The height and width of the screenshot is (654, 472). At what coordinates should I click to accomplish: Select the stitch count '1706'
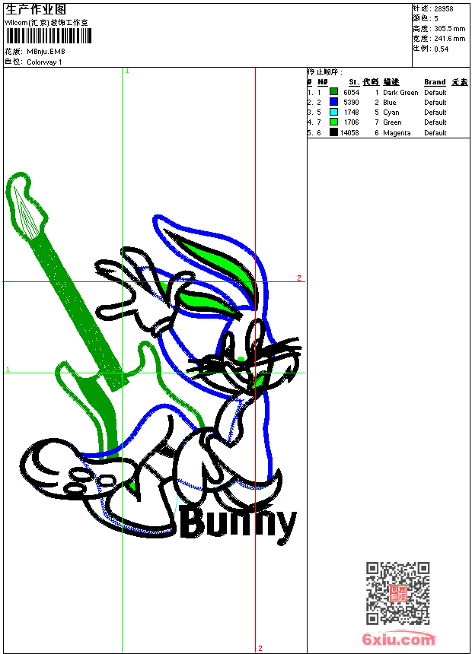(x=351, y=122)
